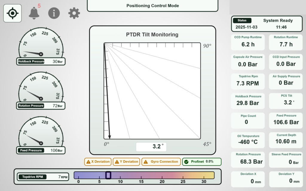Click the 45° label on tilt chart
Viewport: 306px width, 191px height.
(x=207, y=144)
